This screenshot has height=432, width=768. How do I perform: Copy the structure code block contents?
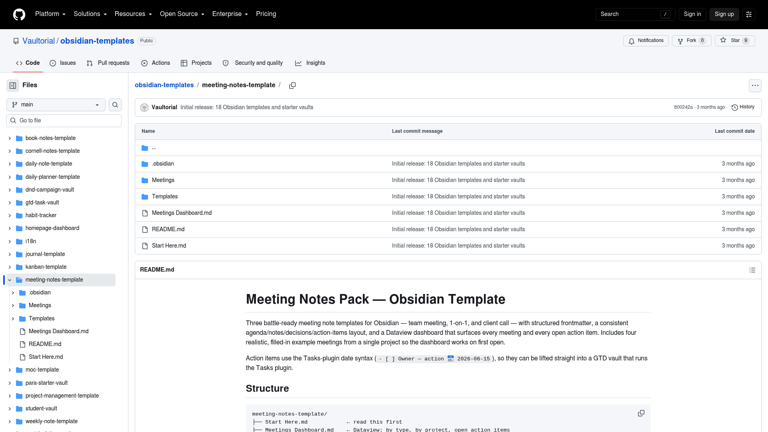(x=641, y=413)
